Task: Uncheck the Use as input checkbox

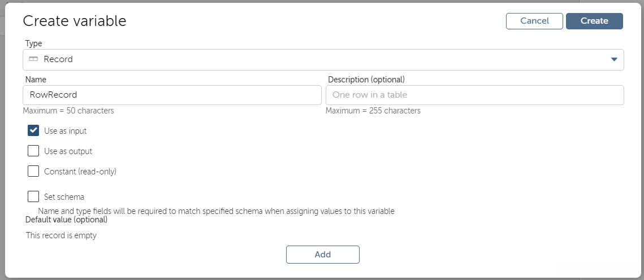Action: point(33,130)
